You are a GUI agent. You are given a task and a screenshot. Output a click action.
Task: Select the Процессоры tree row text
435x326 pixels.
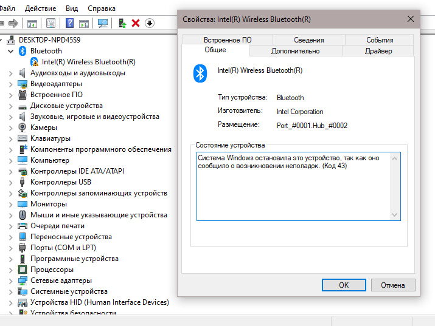(52, 270)
